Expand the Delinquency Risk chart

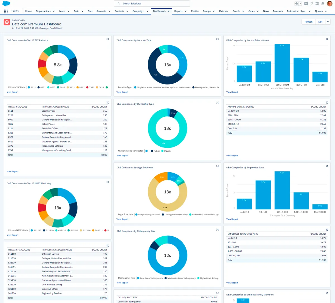217,230
